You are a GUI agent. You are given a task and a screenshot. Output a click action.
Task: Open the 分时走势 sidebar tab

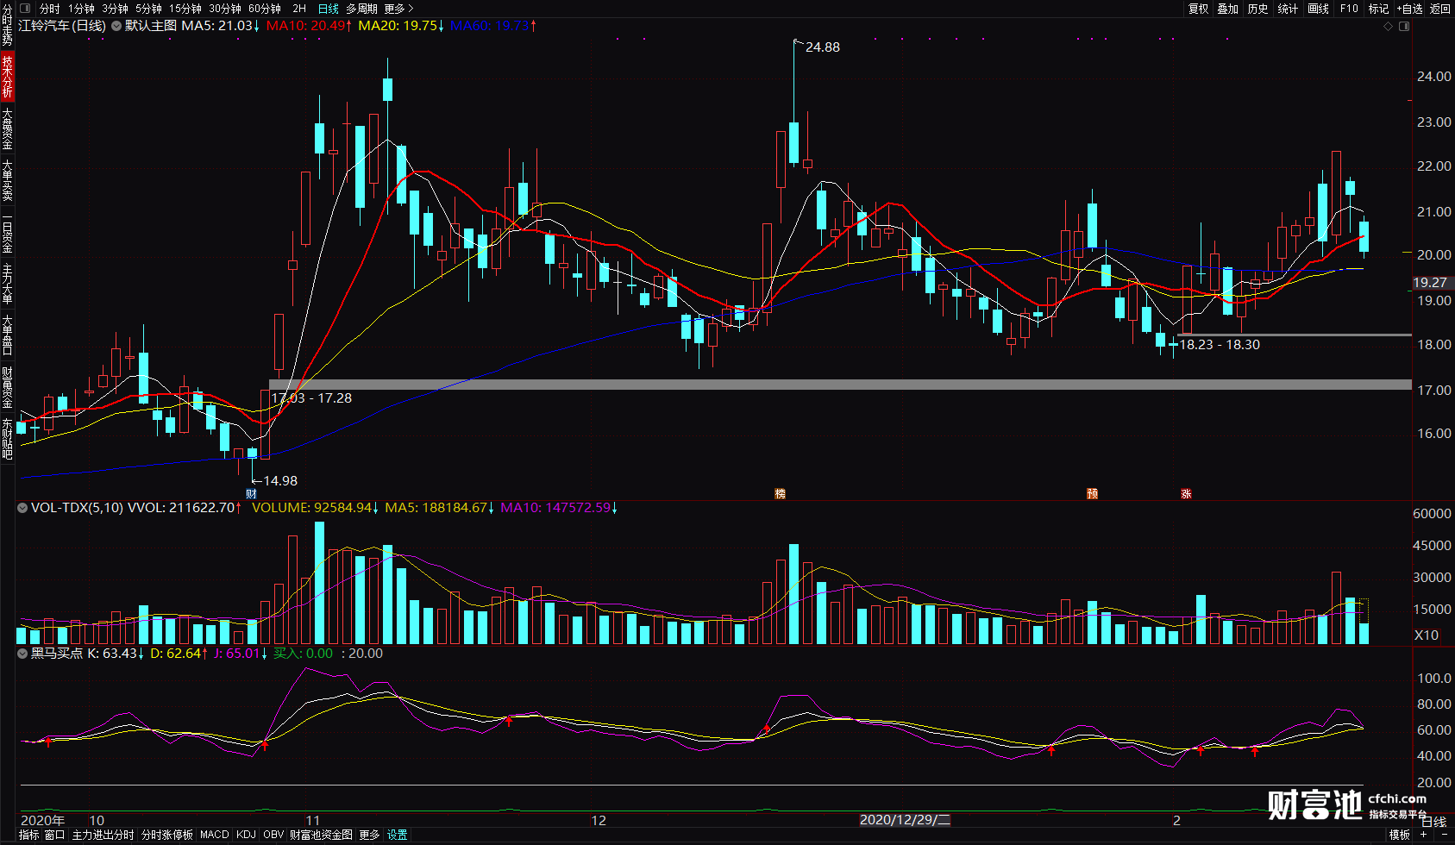(7, 25)
